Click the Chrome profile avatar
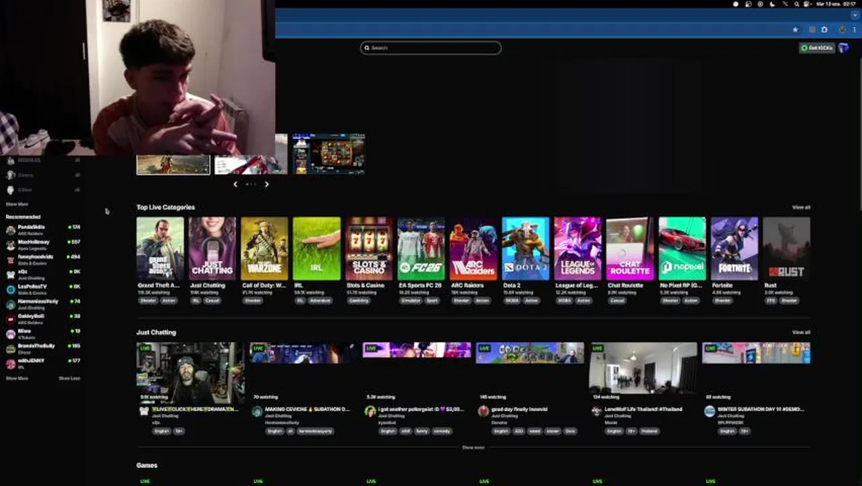Viewport: 862px width, 486px height. 842,30
